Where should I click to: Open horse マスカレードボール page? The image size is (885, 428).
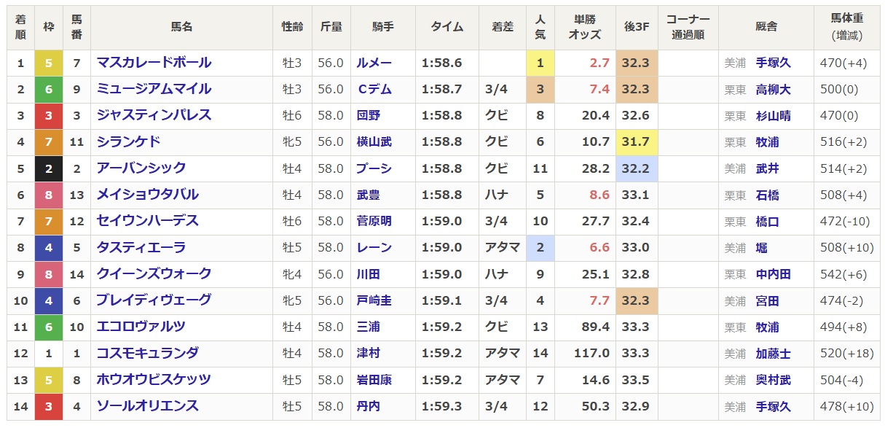coord(154,63)
